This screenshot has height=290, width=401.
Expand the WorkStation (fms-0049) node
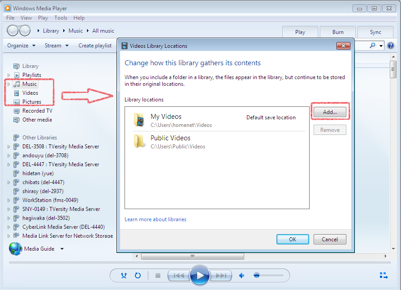click(9, 200)
